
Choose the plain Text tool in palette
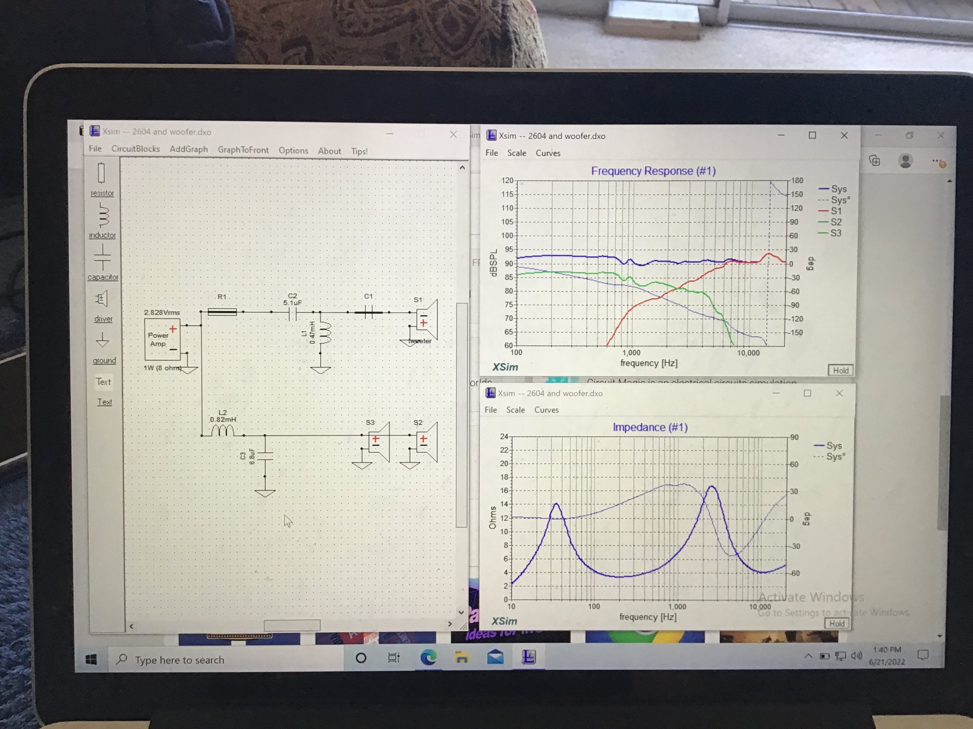click(x=103, y=382)
